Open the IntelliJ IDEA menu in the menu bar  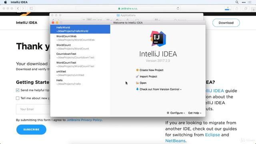(19, 2)
